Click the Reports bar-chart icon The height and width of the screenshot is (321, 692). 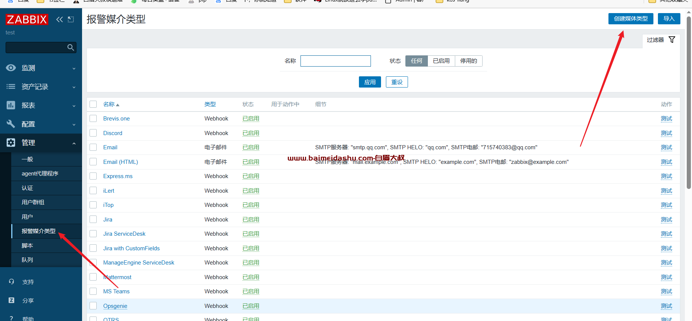(11, 105)
